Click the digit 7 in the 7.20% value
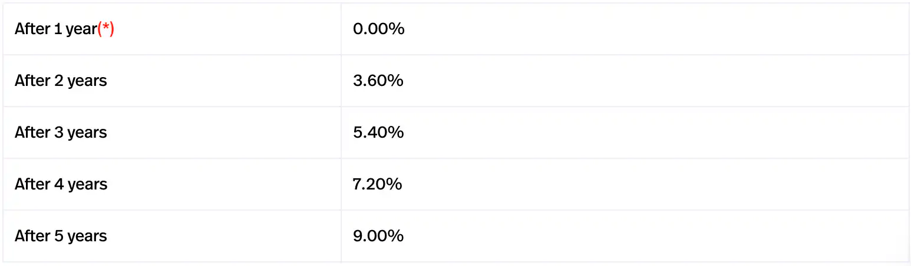 coord(357,184)
